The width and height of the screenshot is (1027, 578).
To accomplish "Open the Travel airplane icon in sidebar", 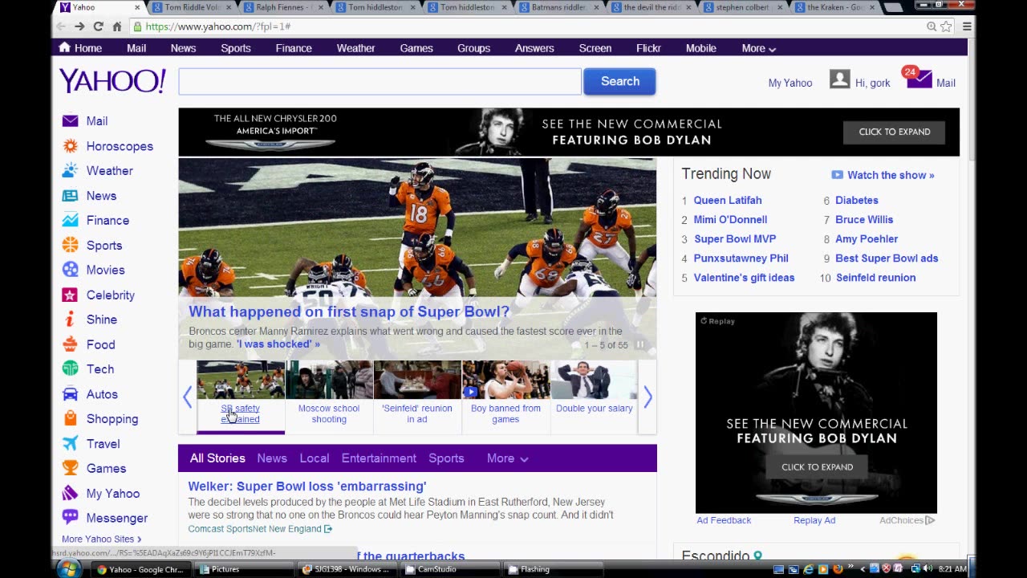I will pyautogui.click(x=70, y=444).
